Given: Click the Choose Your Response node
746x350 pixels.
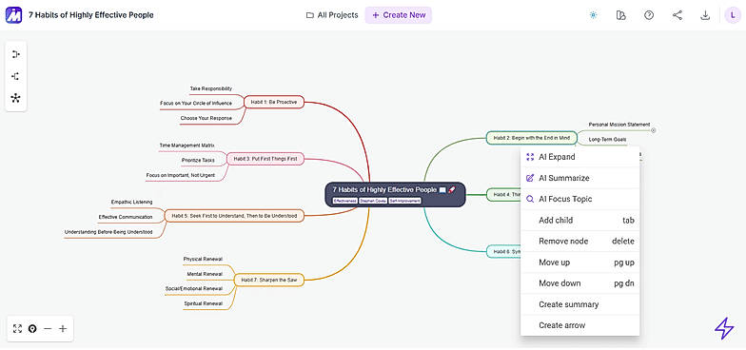Looking at the screenshot, I should point(206,118).
